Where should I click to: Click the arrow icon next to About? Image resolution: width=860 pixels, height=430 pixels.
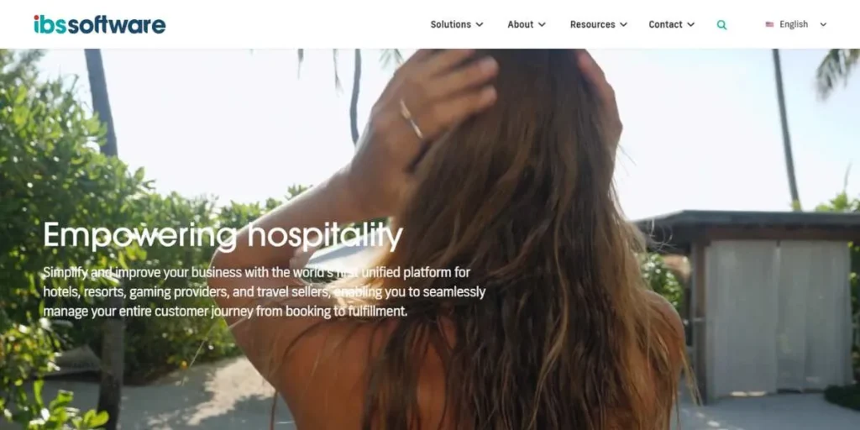click(542, 24)
